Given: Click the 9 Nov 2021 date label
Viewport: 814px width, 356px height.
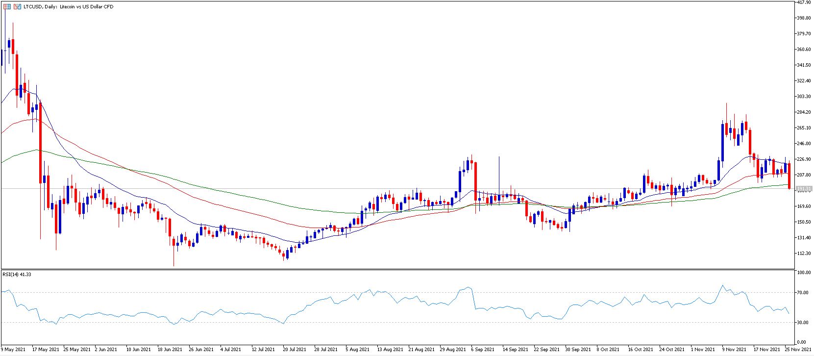Looking at the screenshot, I should pyautogui.click(x=734, y=350).
